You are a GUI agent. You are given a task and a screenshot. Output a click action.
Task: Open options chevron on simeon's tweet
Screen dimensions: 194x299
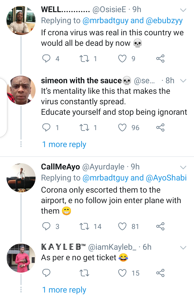point(183,81)
